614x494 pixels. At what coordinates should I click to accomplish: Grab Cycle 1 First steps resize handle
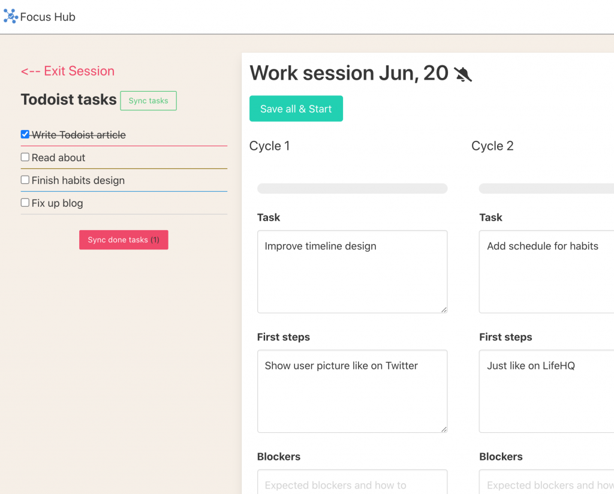click(444, 429)
